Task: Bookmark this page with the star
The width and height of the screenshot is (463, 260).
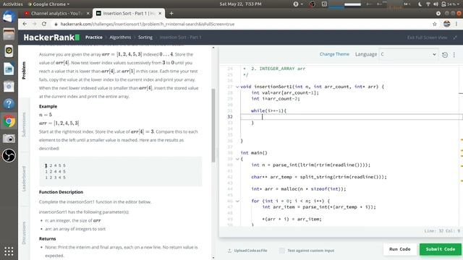Action: 434,24
